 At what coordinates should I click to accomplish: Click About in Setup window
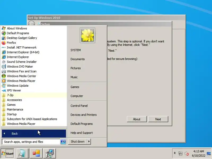137,119
